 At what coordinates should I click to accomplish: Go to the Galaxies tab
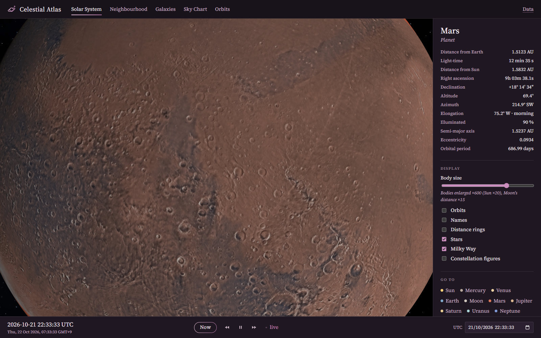(165, 9)
